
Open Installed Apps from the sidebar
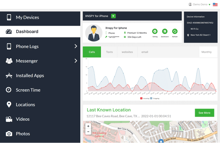pyautogui.click(x=30, y=76)
